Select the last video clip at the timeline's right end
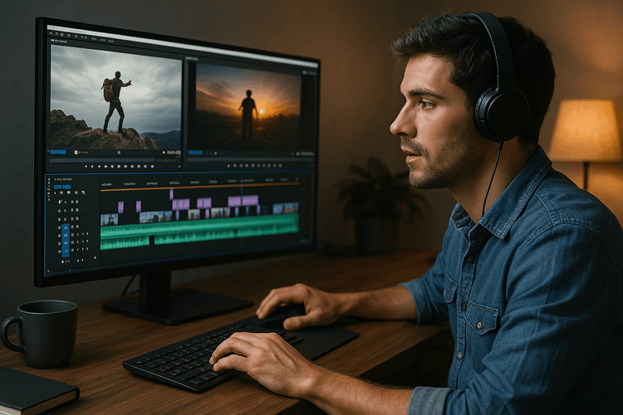 tap(286, 208)
